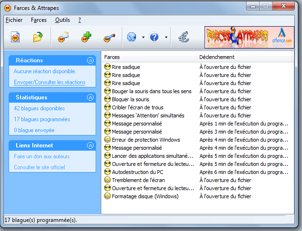This screenshot has height=231, width=302.
Task: Click Envoyer/Consulter les réactions link
Action: pyautogui.click(x=49, y=82)
